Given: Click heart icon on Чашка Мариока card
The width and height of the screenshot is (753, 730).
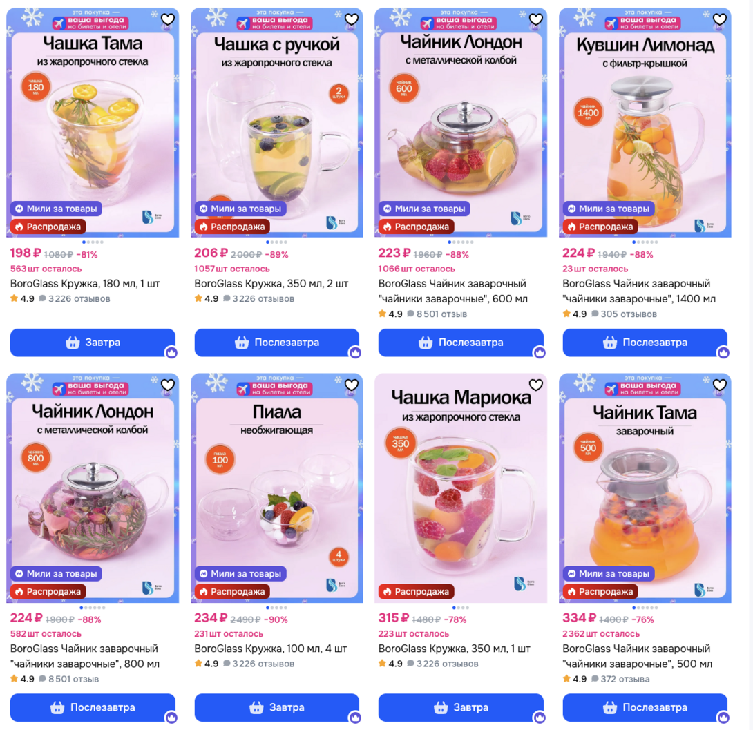Looking at the screenshot, I should coord(535,385).
